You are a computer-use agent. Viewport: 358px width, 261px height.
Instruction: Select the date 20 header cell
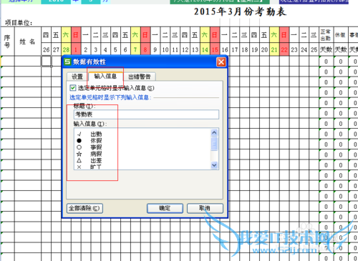point(264,49)
